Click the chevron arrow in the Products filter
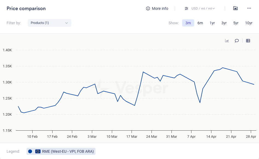 66,23
